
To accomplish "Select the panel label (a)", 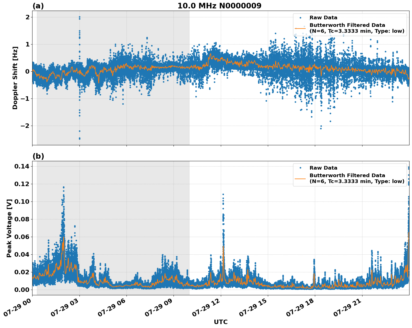I will click(x=38, y=5).
